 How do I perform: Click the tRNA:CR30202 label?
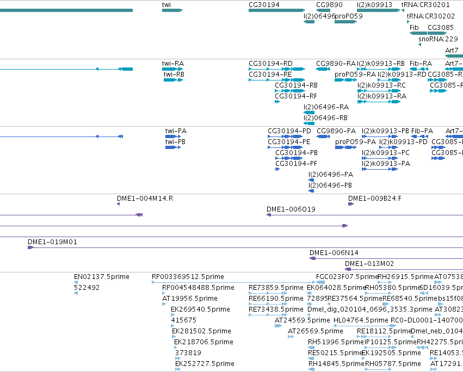(x=431, y=16)
